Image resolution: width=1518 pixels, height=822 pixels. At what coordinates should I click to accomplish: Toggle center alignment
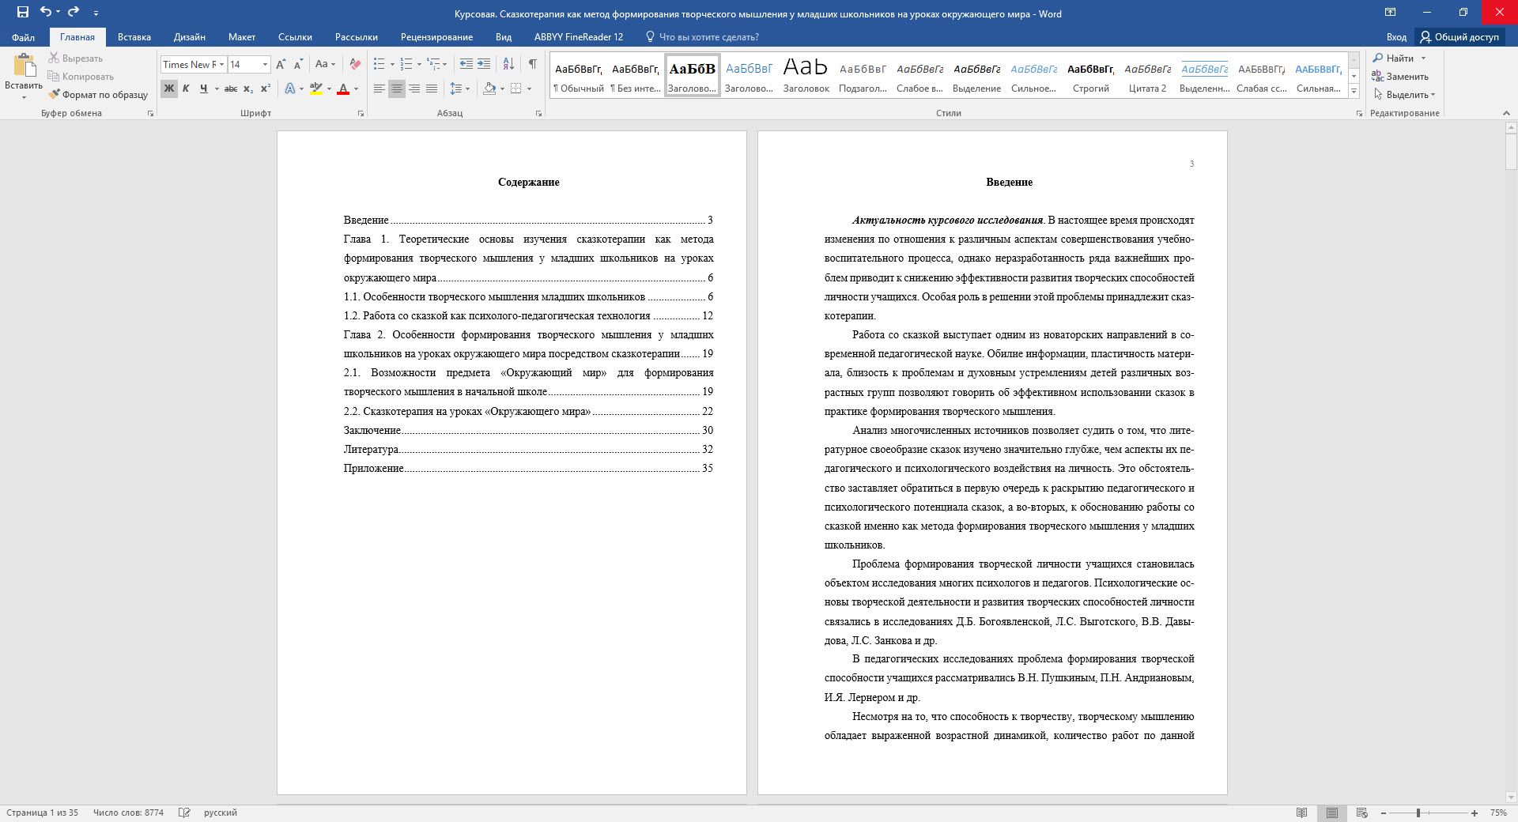point(397,89)
